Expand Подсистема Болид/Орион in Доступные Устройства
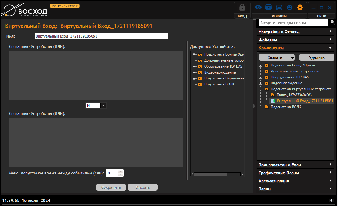The image size is (338, 206). 194,54
